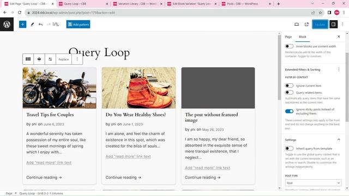Open a new browser tab
This screenshot has height=196, width=349.
tap(279, 4)
